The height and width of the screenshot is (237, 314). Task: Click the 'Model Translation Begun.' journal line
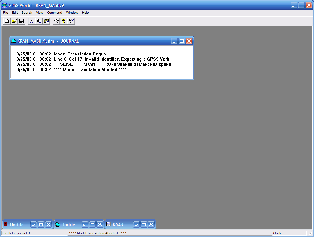pyautogui.click(x=60, y=54)
